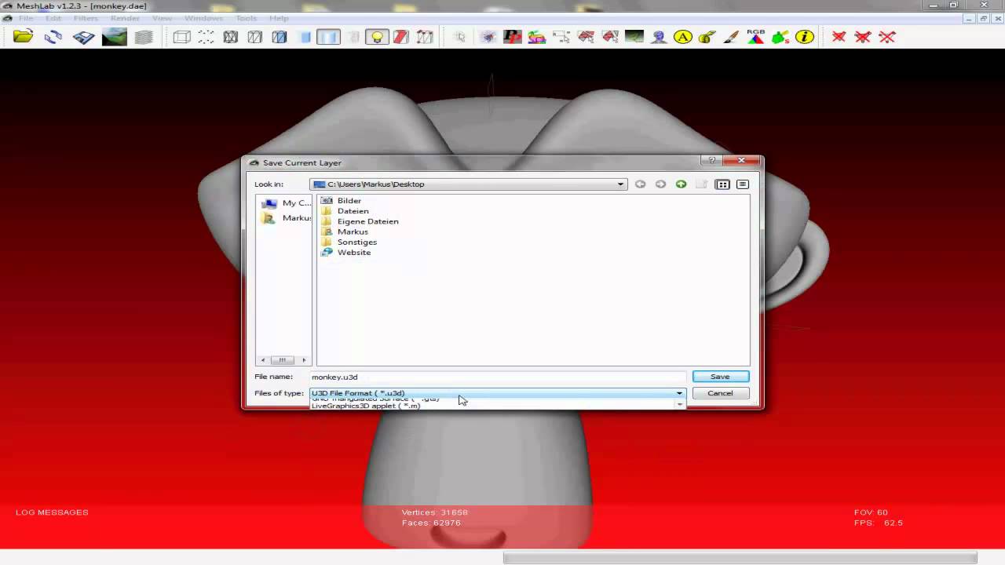Click My Computer in sidebar

click(x=287, y=203)
